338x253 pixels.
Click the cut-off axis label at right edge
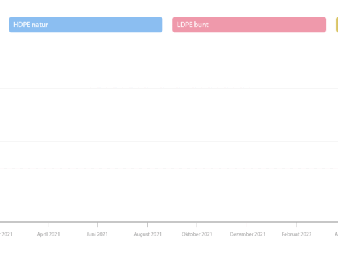coord(337,234)
